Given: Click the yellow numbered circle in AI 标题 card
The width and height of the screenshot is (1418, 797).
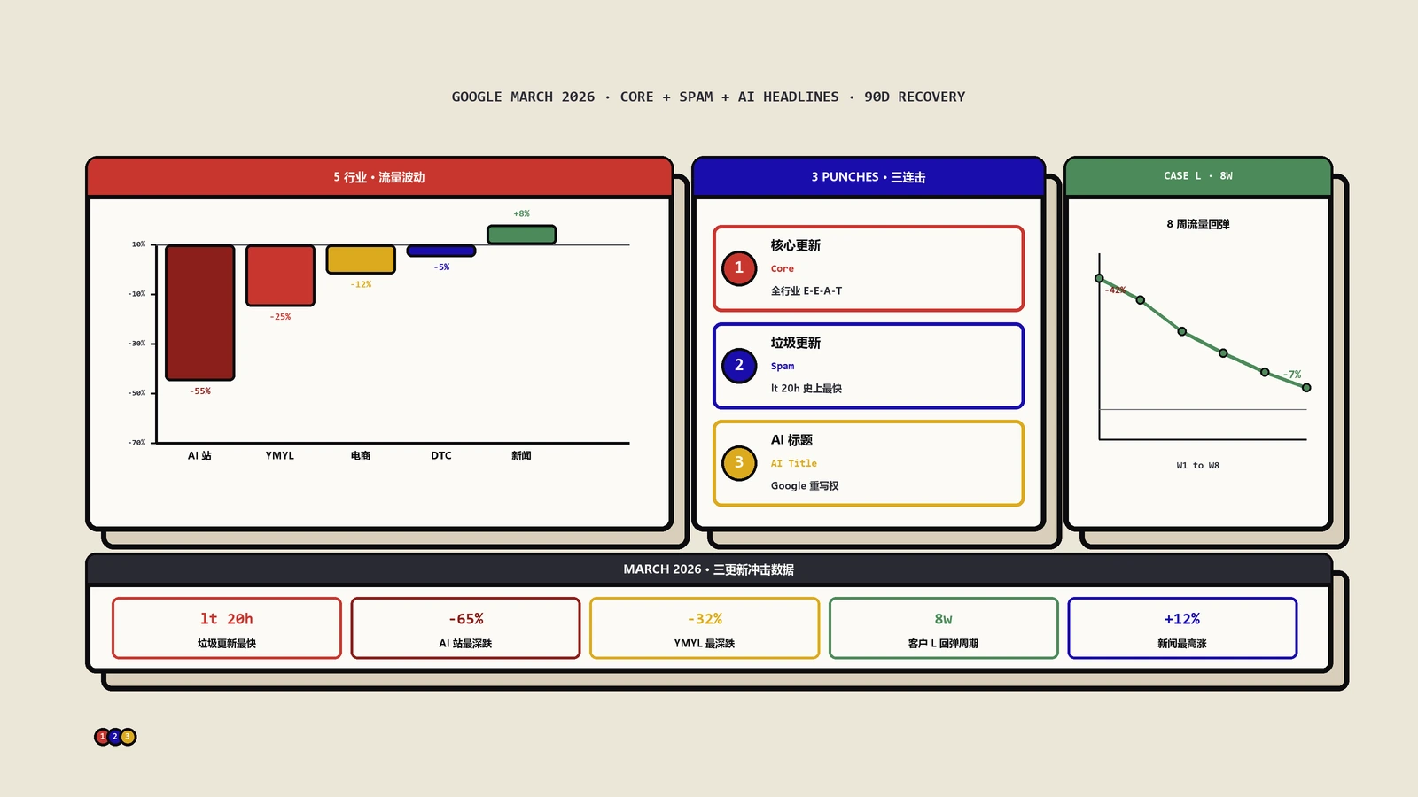Looking at the screenshot, I should [739, 463].
